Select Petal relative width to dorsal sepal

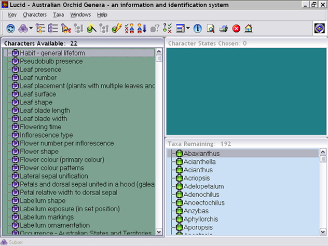69,193
